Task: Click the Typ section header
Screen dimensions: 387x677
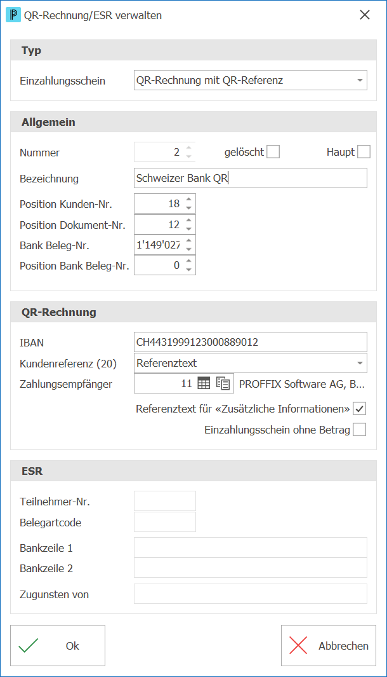Action: click(x=193, y=50)
